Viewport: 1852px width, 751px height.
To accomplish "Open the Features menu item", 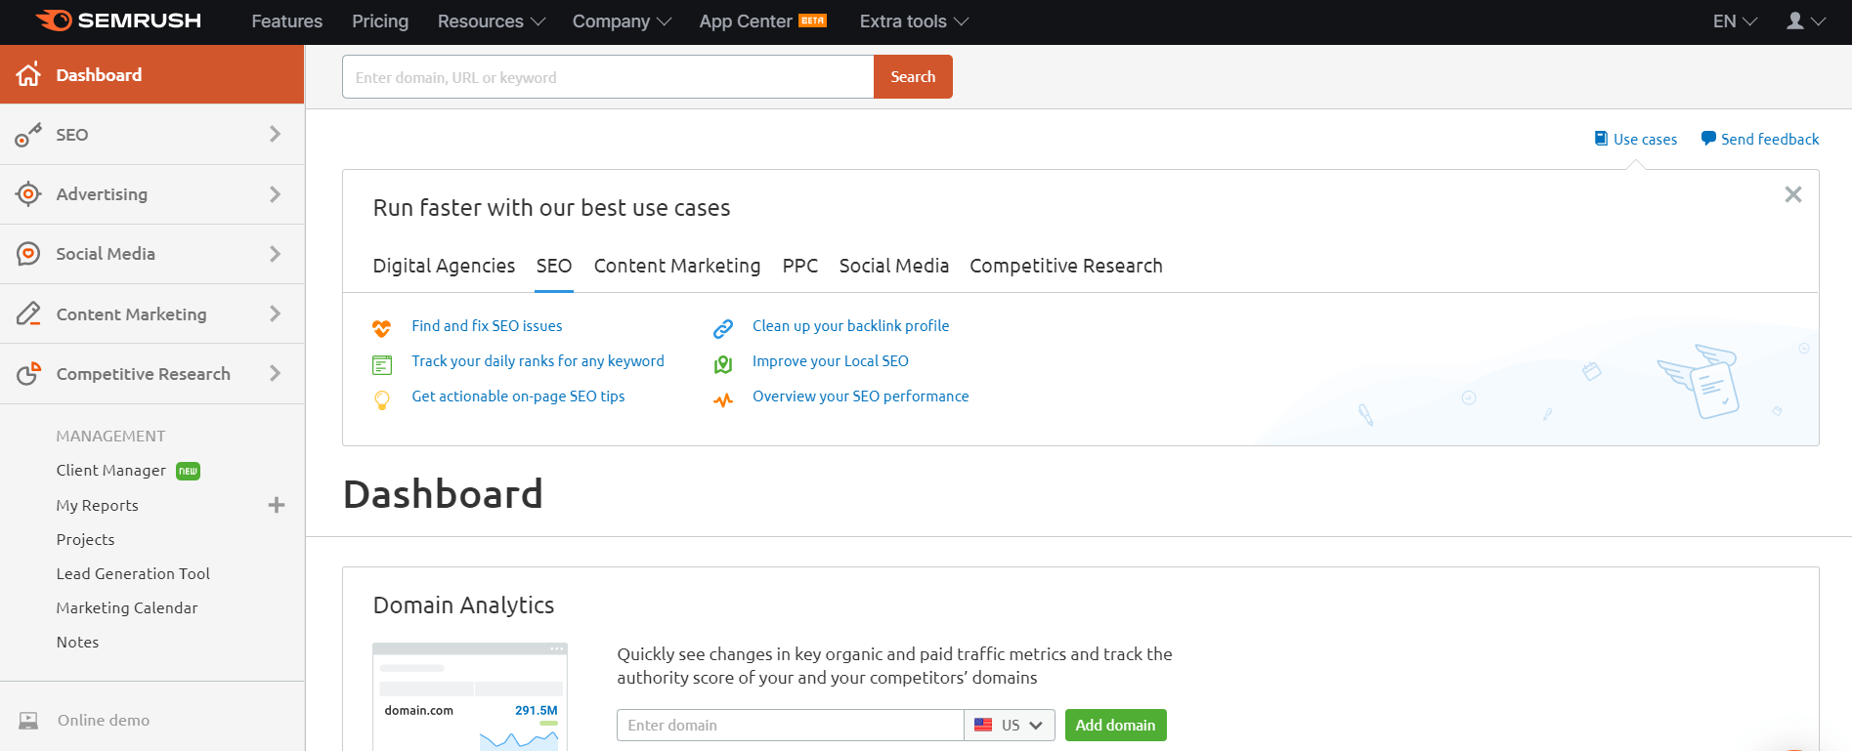I will click(286, 21).
